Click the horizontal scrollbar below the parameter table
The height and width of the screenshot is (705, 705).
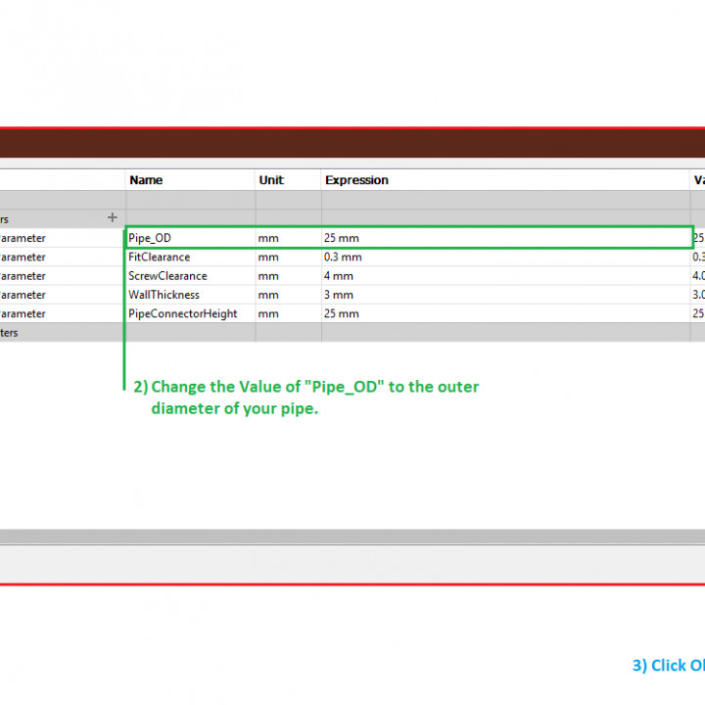[352, 537]
